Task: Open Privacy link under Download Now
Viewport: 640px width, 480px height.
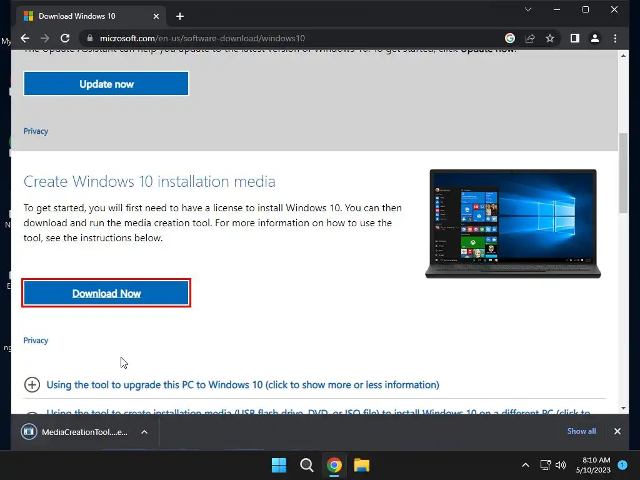Action: coord(36,341)
